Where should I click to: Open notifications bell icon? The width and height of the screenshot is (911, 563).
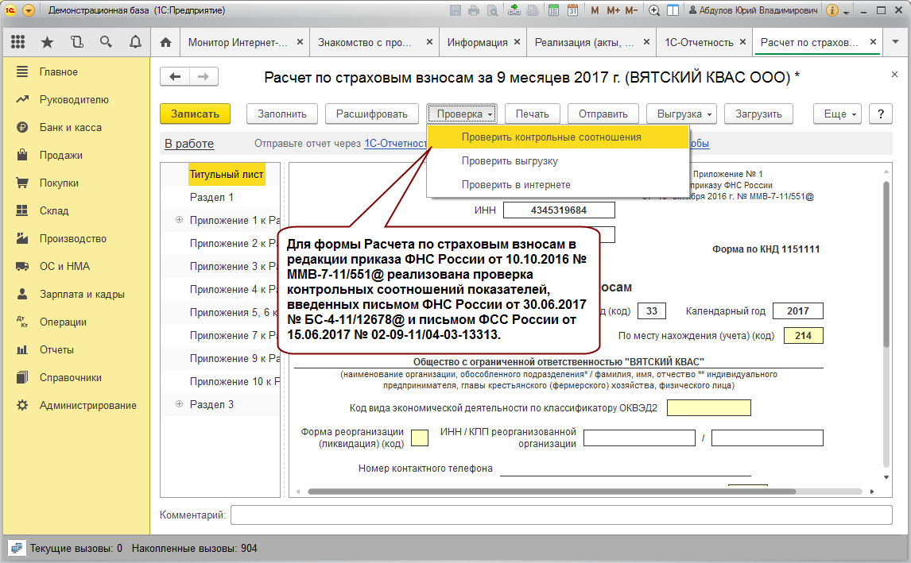click(135, 42)
